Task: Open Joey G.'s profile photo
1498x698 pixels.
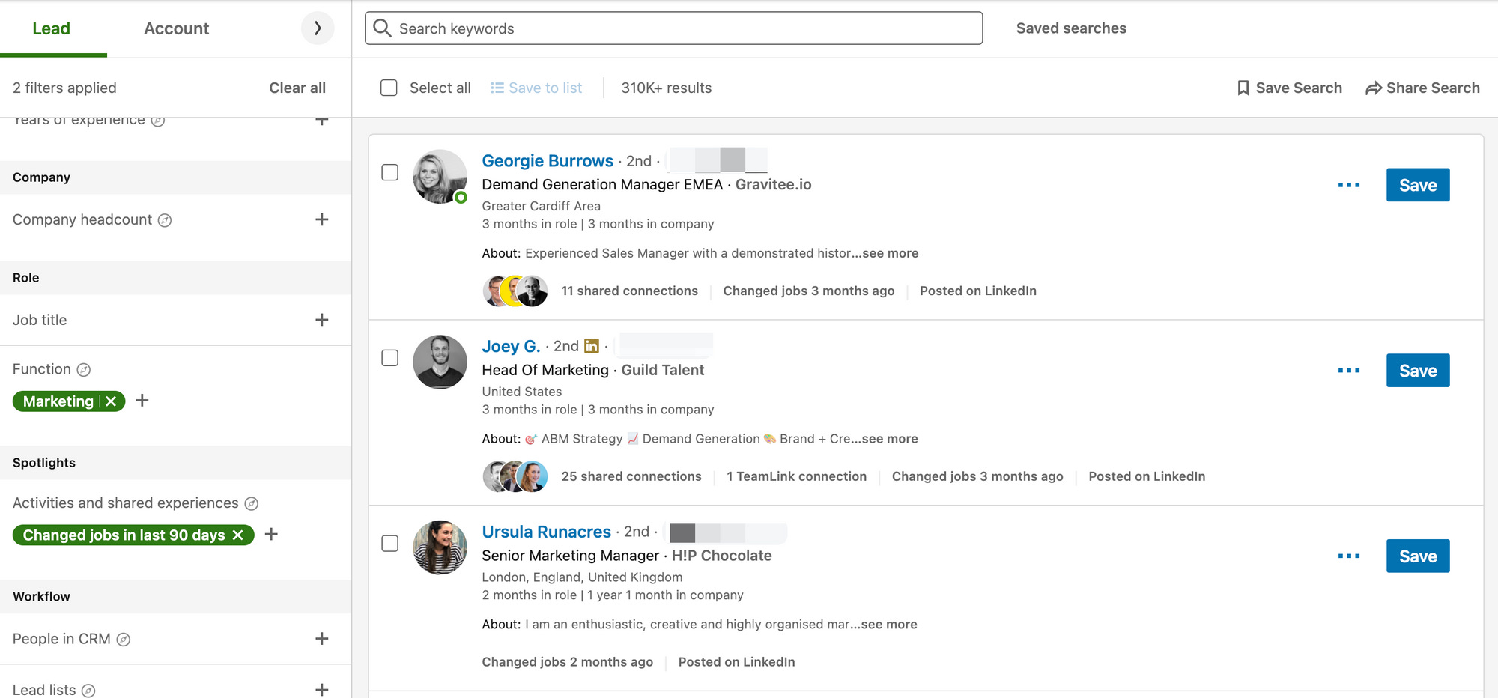Action: (440, 362)
